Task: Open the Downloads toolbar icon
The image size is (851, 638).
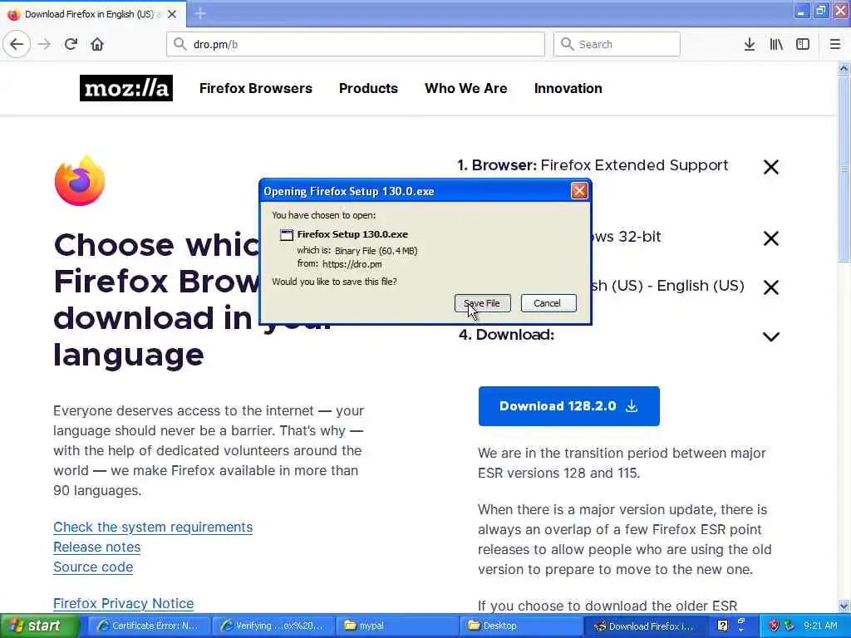Action: [750, 44]
